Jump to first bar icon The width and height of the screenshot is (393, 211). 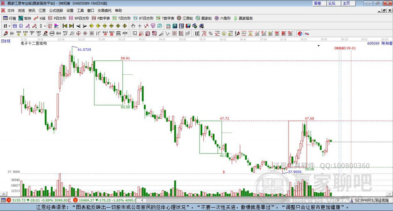pyautogui.click(x=65, y=26)
